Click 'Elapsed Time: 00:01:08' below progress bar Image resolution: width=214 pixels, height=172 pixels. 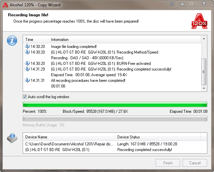click(x=188, y=111)
